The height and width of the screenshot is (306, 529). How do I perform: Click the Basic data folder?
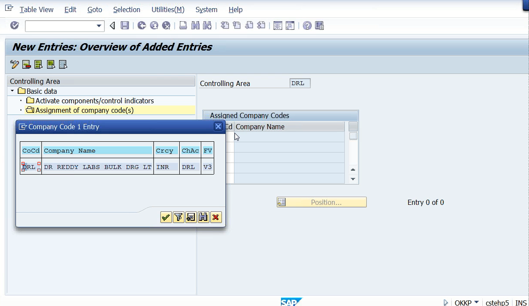pos(37,91)
